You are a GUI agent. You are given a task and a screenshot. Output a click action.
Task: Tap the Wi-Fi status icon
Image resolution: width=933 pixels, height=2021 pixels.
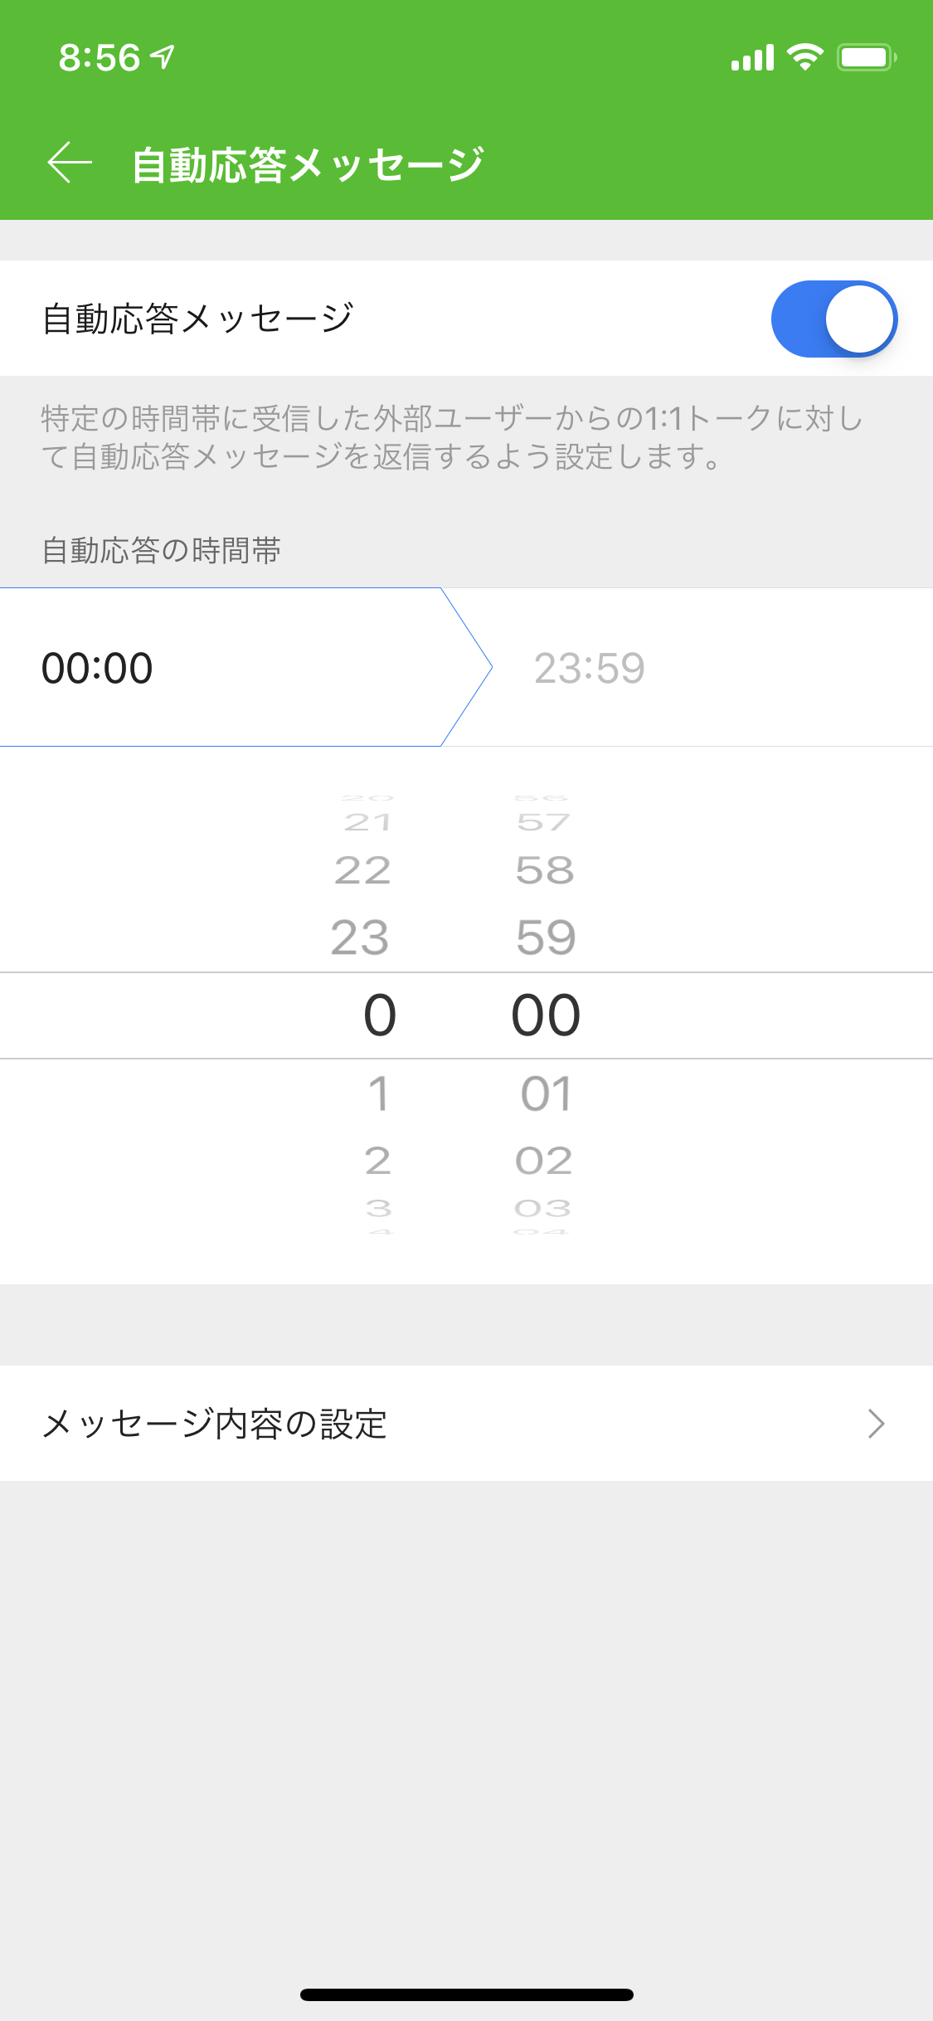coord(804,57)
